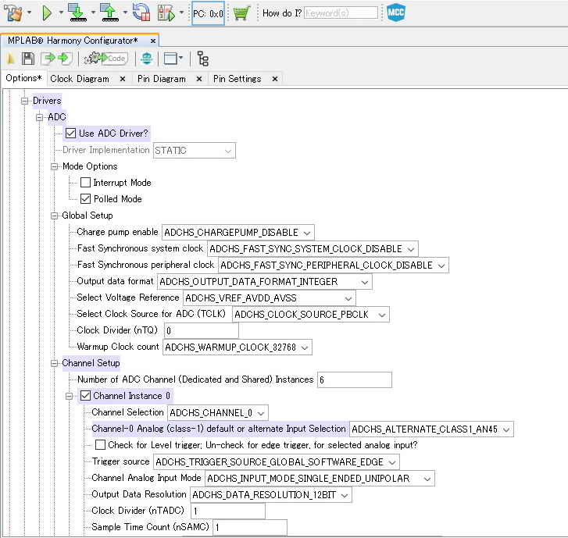Click the Generate Code gear button
Image resolution: width=568 pixels, height=538 pixels.
click(105, 59)
